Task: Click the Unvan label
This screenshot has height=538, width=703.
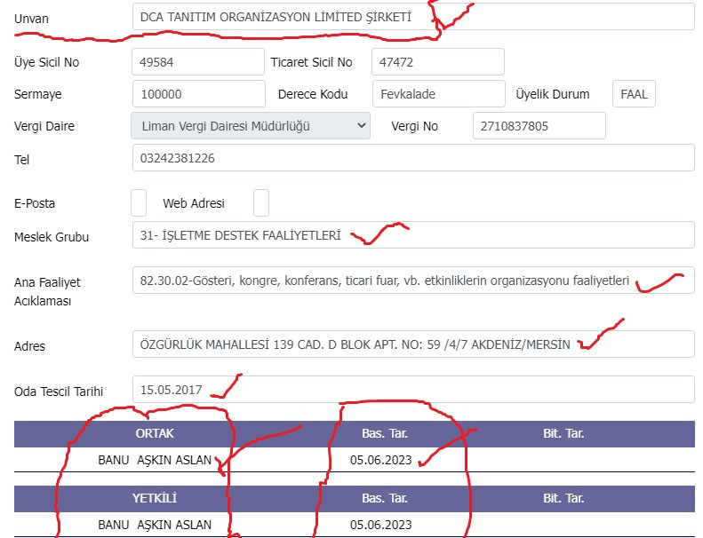Action: coord(31,19)
